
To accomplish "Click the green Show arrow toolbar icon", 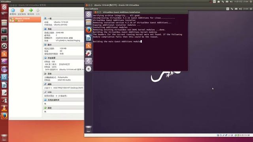I will 31,11.
